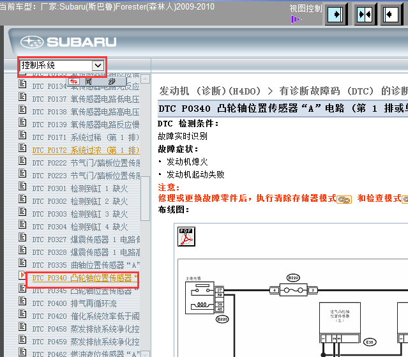Click document icon beside DTC P0301
This screenshot has width=408, height=357.
click(x=22, y=186)
